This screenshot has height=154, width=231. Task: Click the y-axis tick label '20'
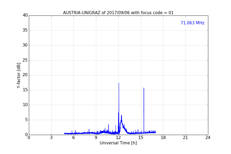(25, 75)
